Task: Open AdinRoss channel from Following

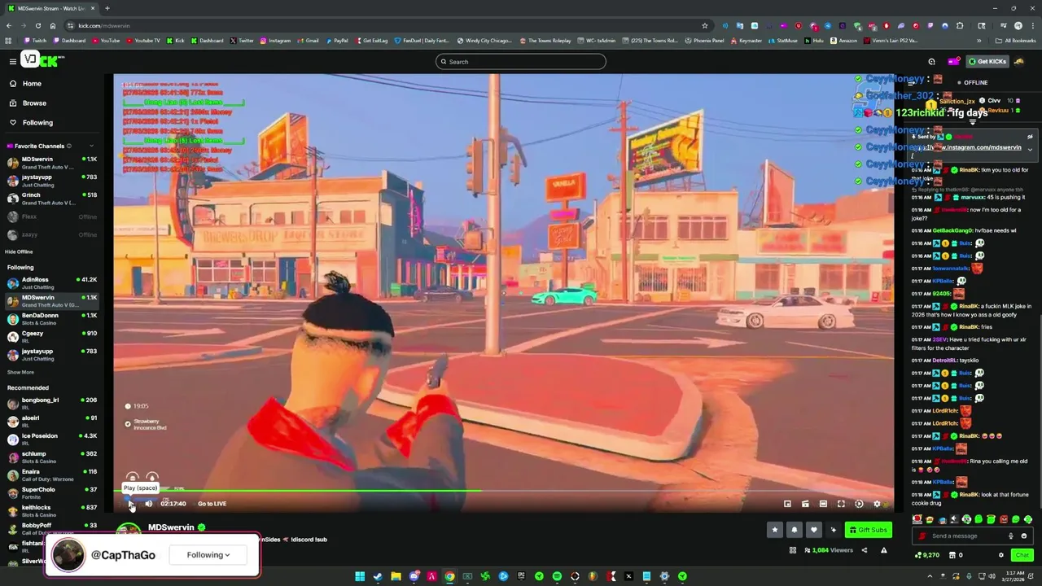Action: (51, 283)
